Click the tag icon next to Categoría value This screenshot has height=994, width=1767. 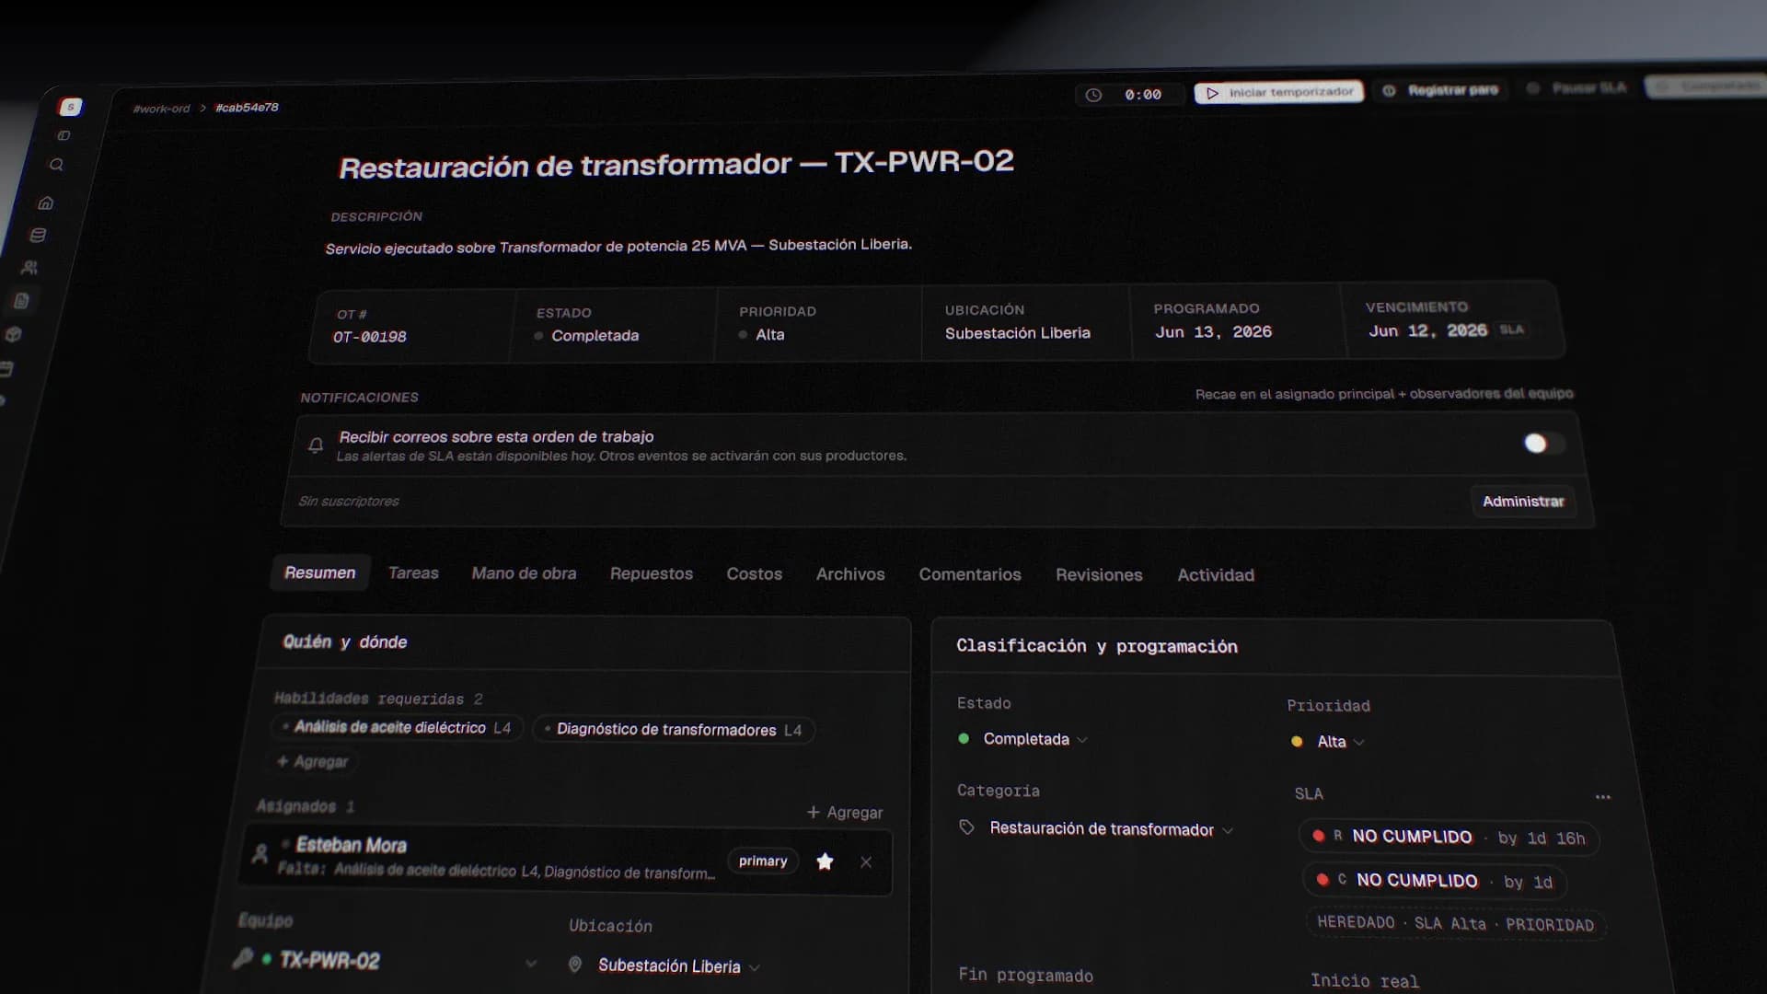tap(966, 827)
